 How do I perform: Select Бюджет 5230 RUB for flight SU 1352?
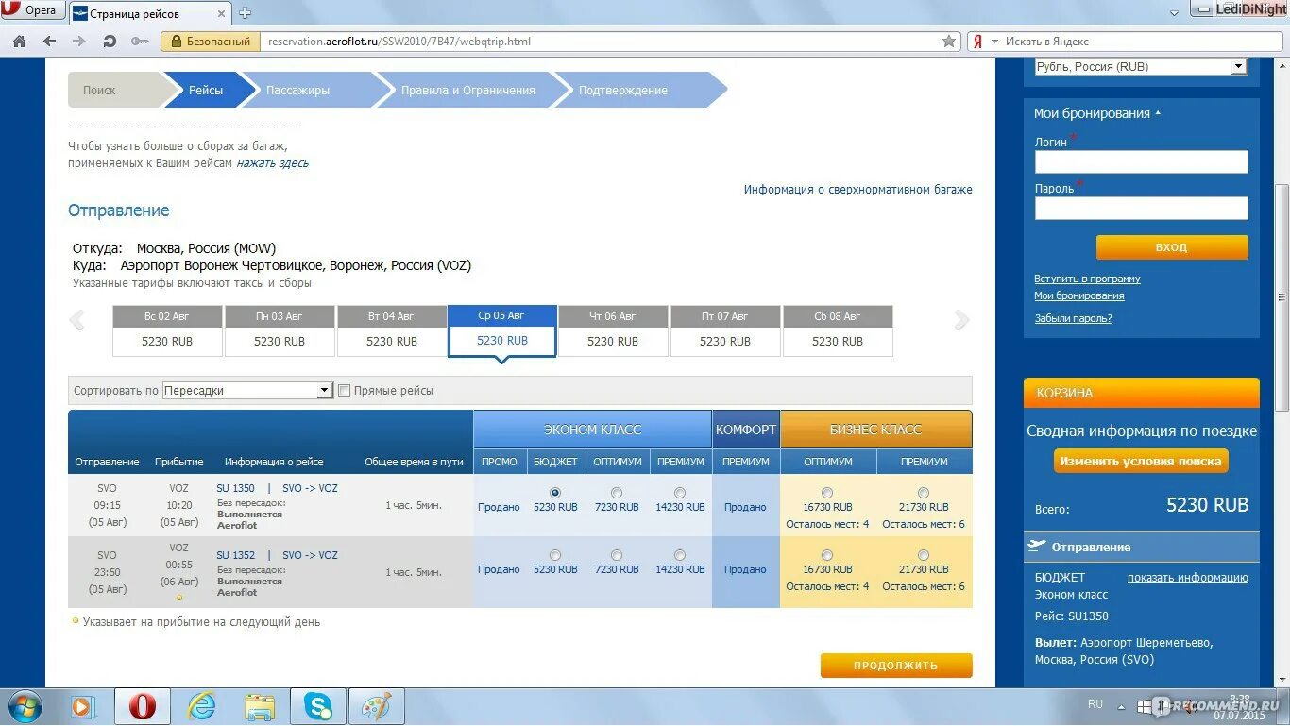pos(555,555)
